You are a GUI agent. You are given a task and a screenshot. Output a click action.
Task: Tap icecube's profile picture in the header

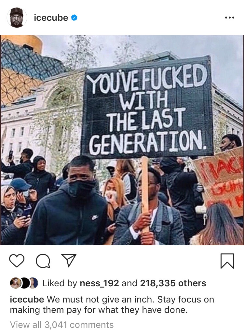(x=17, y=18)
